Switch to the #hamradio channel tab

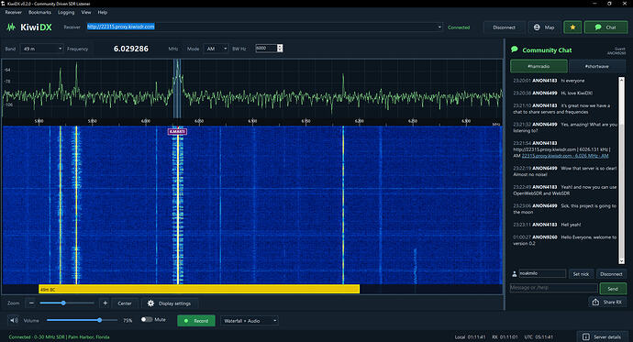click(539, 66)
